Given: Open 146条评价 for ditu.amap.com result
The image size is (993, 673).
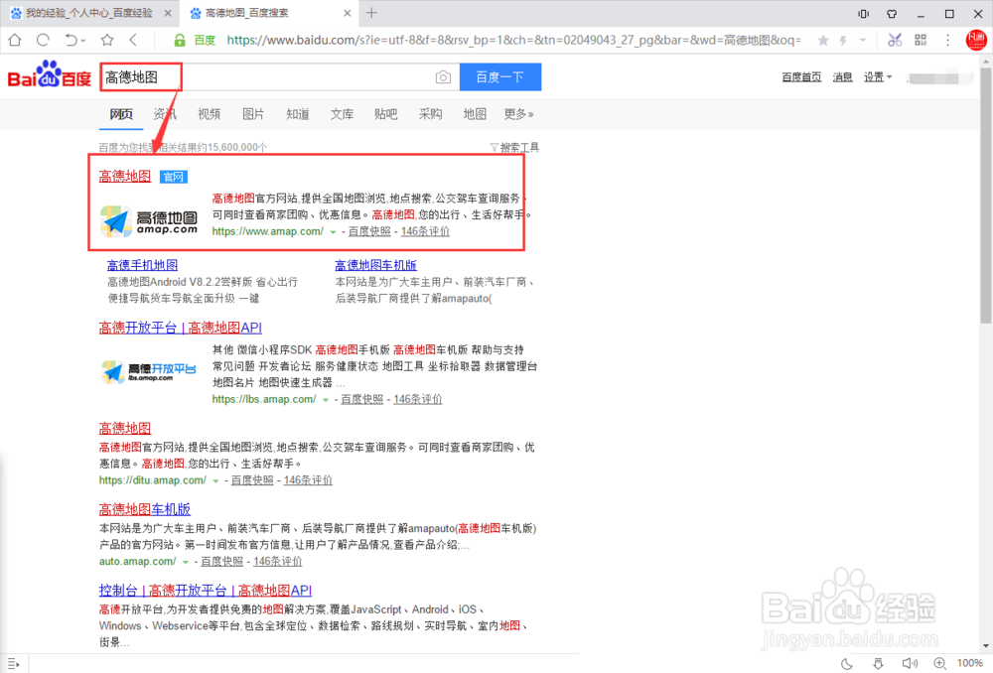Looking at the screenshot, I should pos(308,480).
